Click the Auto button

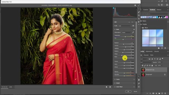[129, 22]
